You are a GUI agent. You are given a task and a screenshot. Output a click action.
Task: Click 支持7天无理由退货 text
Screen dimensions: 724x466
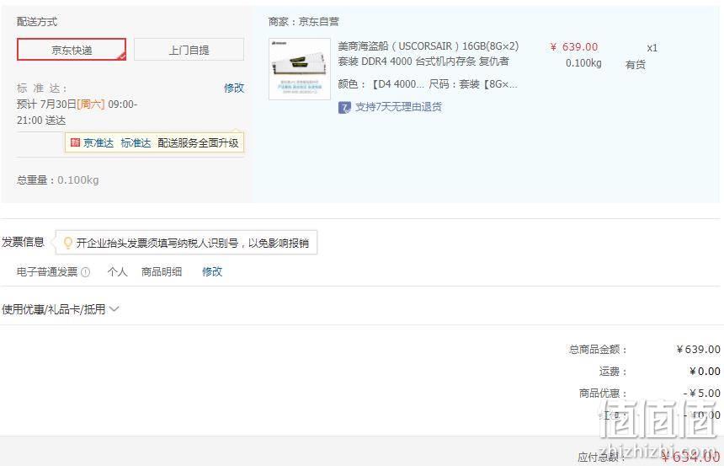click(398, 107)
